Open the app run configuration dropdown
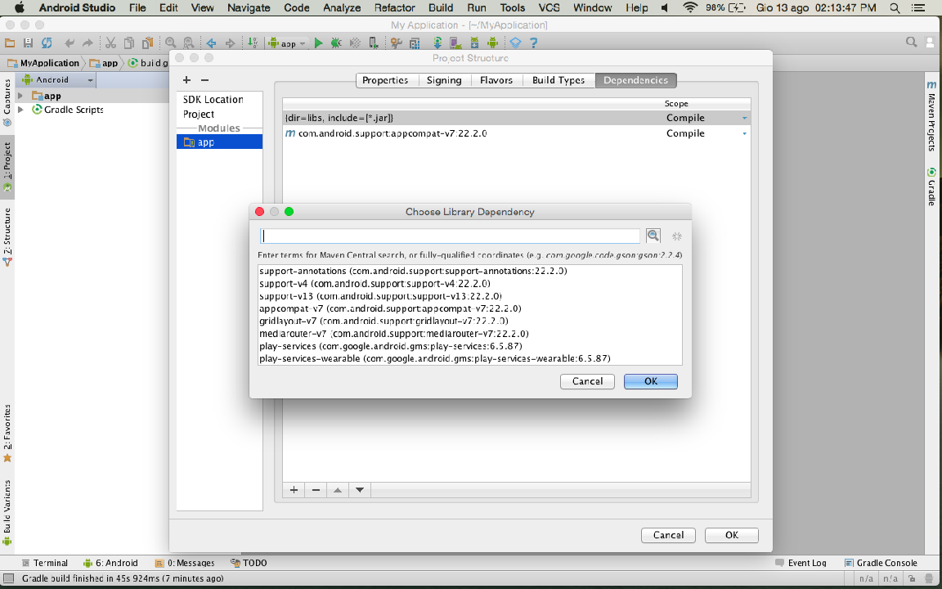This screenshot has width=942, height=589. 287,43
